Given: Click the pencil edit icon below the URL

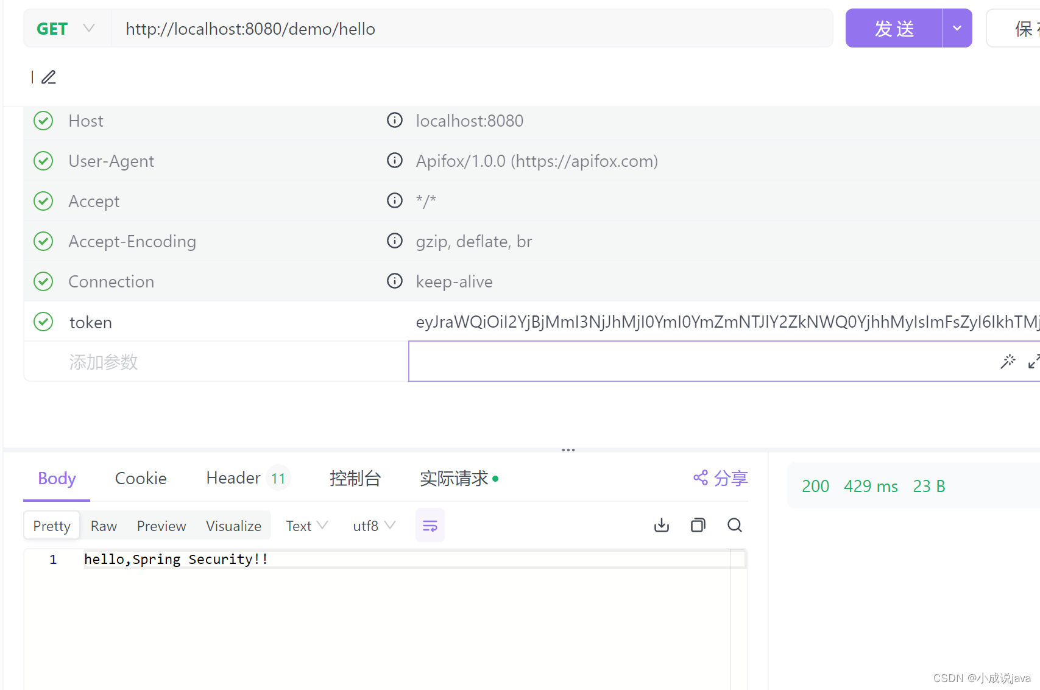Looking at the screenshot, I should (x=49, y=77).
